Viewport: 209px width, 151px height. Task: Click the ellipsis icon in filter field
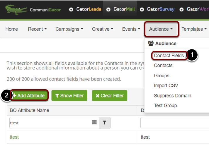pyautogui.click(x=94, y=122)
